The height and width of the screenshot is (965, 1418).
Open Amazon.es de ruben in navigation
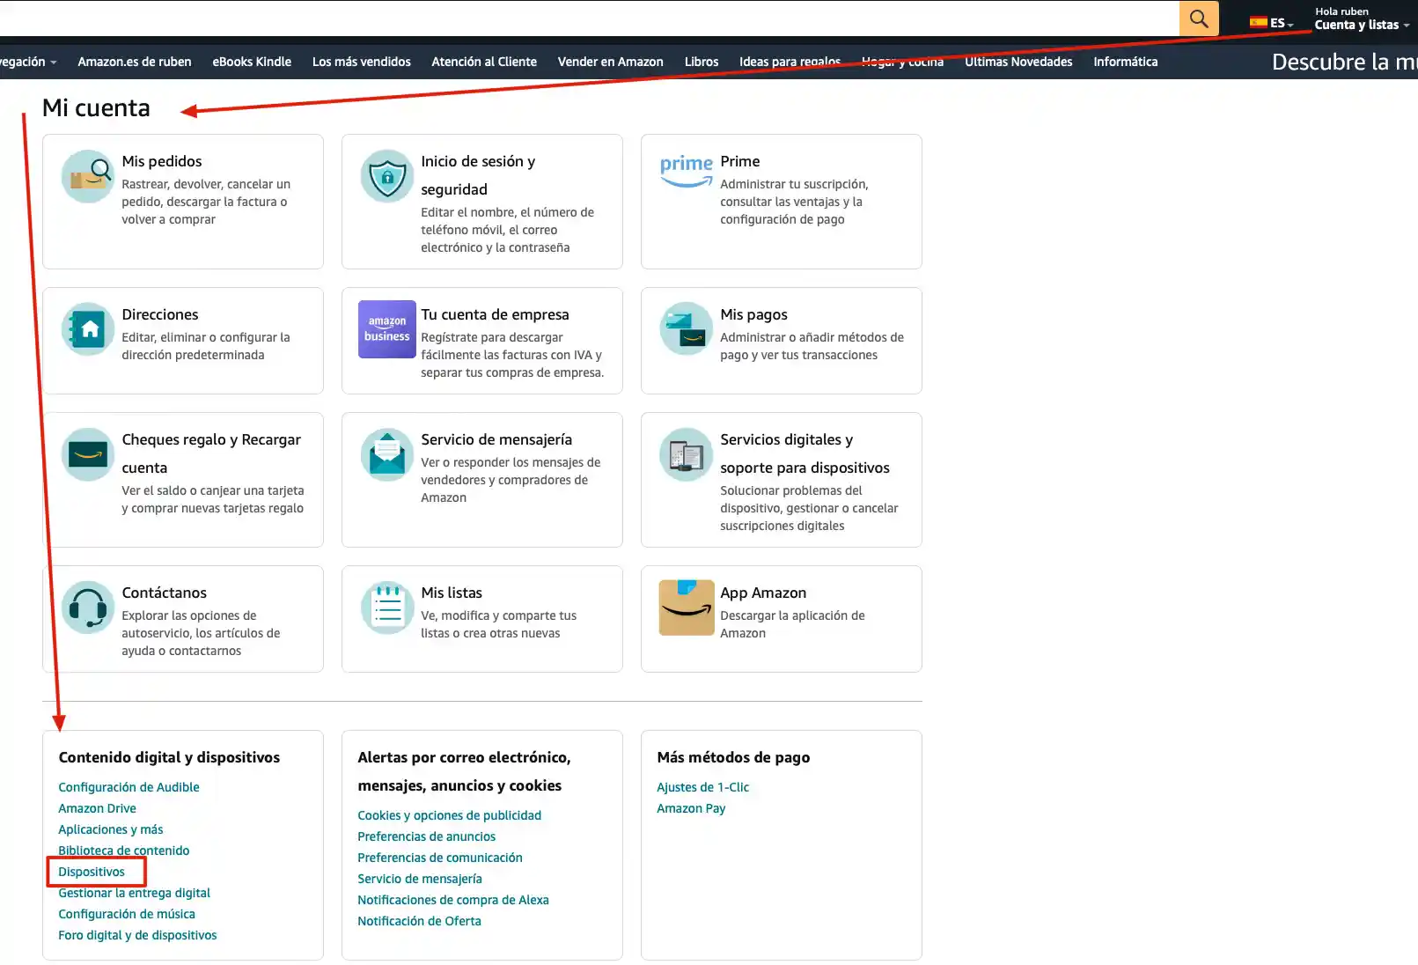click(135, 62)
